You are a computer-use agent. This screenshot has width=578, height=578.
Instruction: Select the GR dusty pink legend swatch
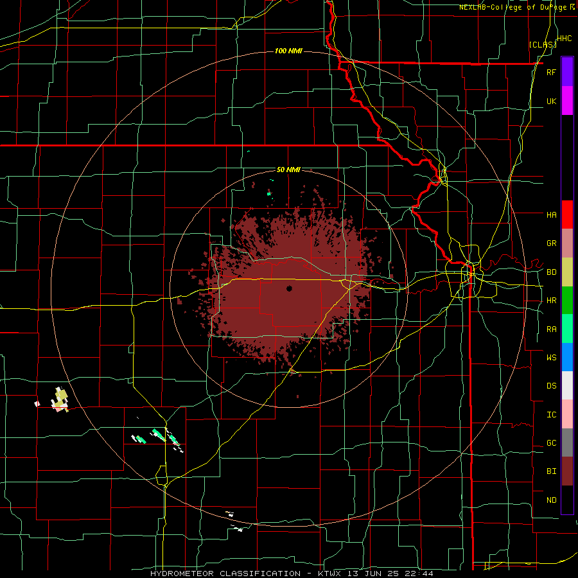(567, 243)
